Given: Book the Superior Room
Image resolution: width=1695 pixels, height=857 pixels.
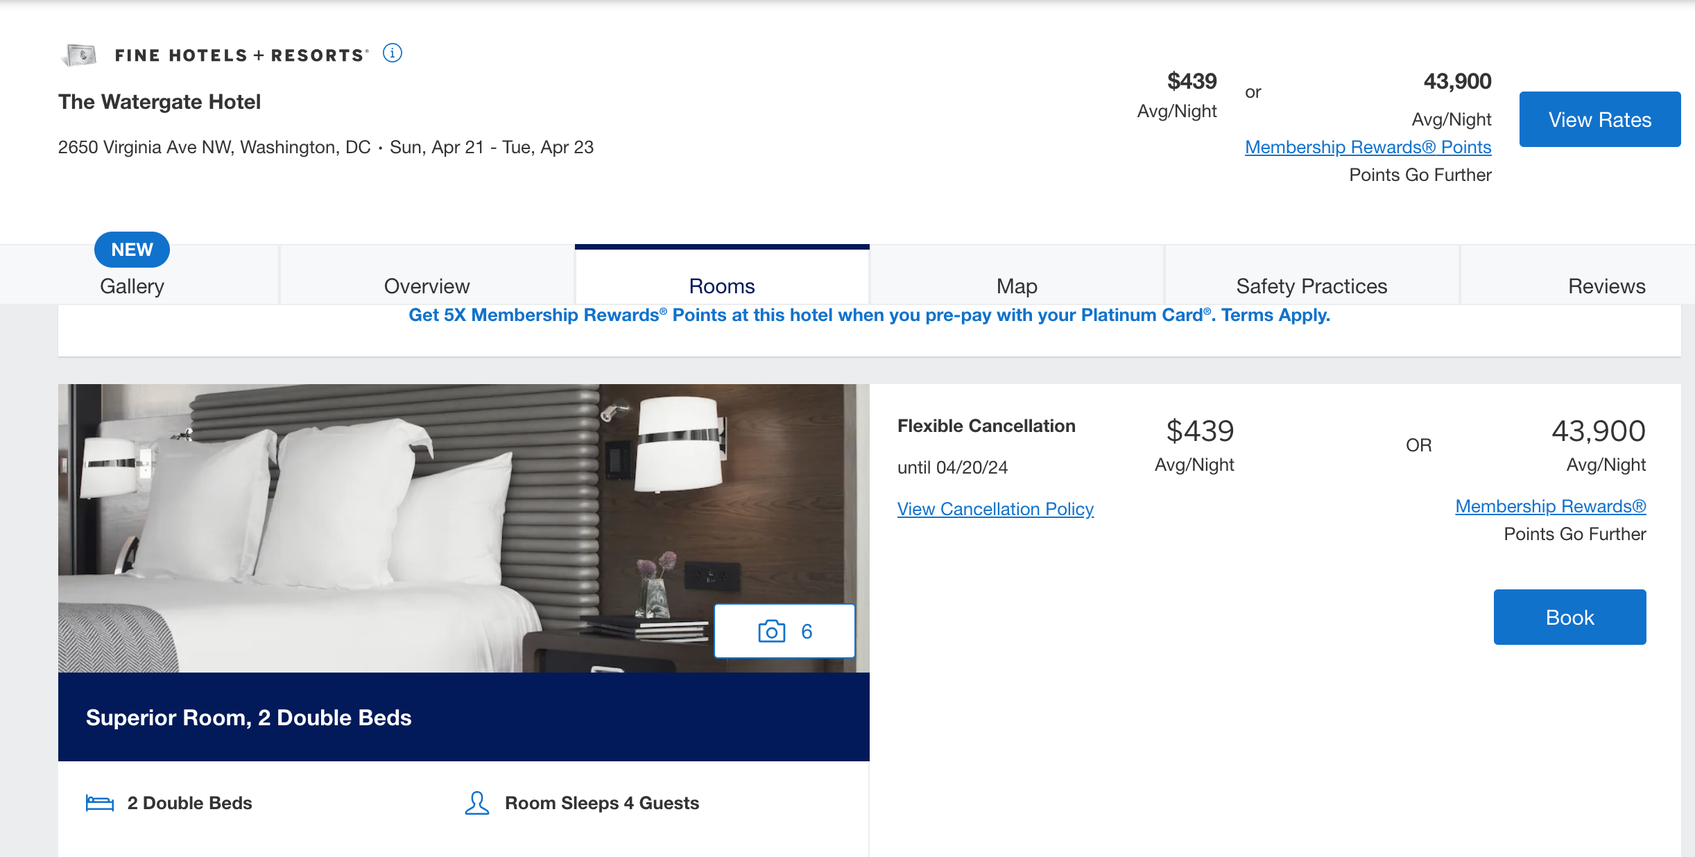Looking at the screenshot, I should (x=1570, y=617).
